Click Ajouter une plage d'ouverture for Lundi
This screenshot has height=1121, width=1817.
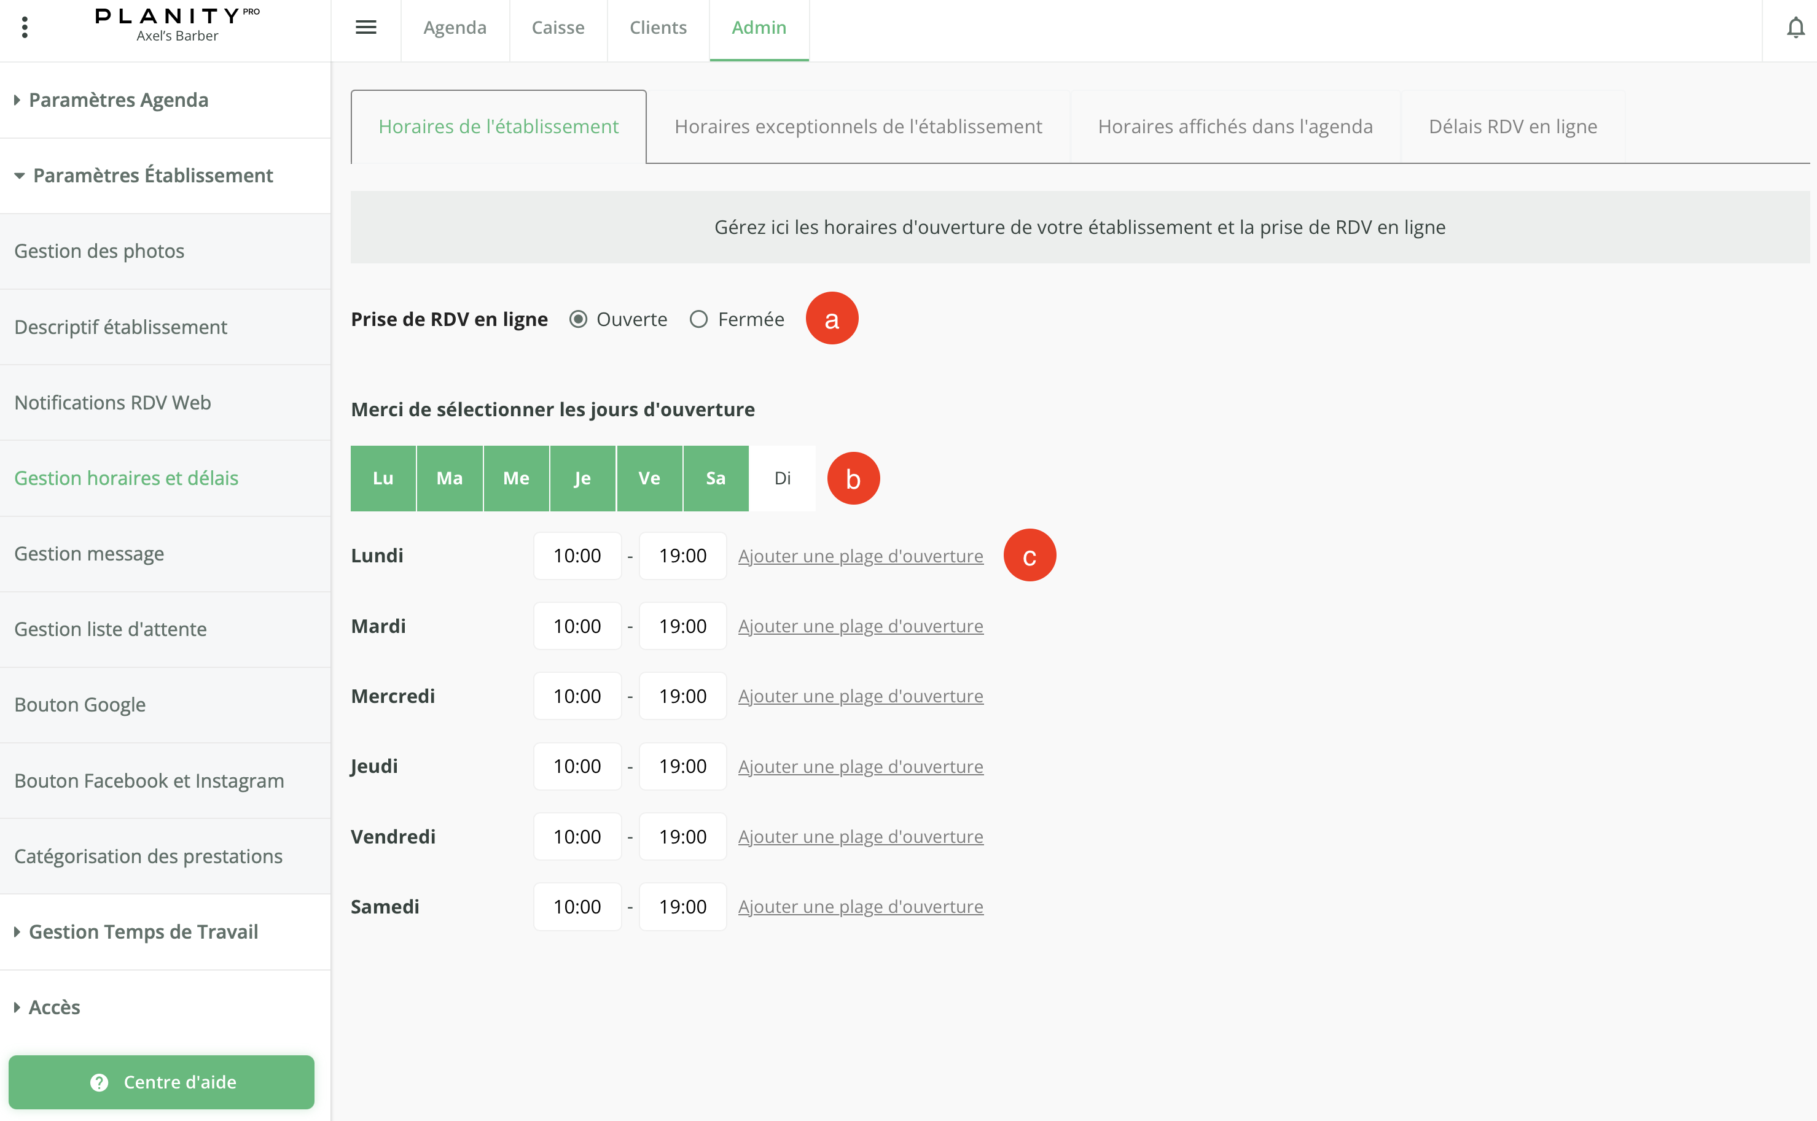pos(861,556)
